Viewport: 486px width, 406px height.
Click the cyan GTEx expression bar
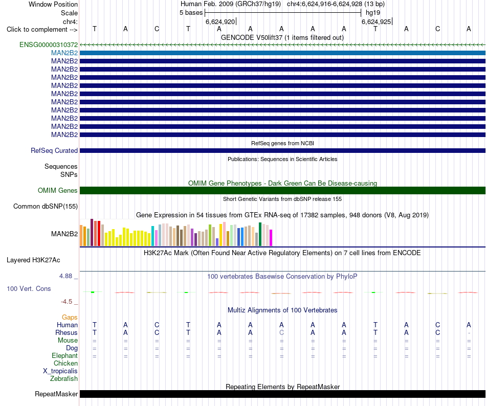point(153,236)
